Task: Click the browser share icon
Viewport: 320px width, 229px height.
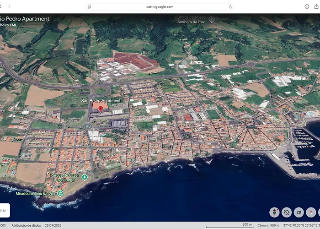Action: click(x=318, y=6)
